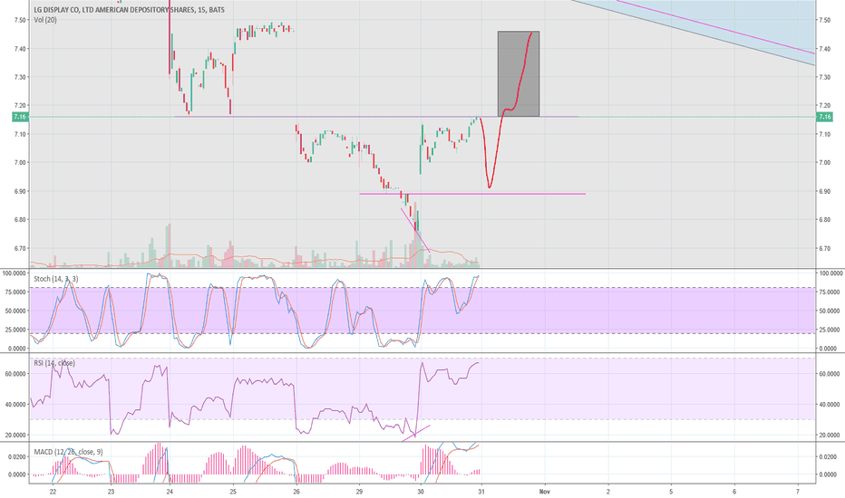Click the 23 date label on time axis
The image size is (845, 498).
pyautogui.click(x=111, y=492)
